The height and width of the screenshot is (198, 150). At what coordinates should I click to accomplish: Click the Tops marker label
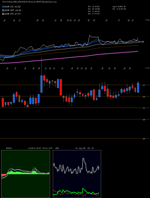click(x=148, y=20)
